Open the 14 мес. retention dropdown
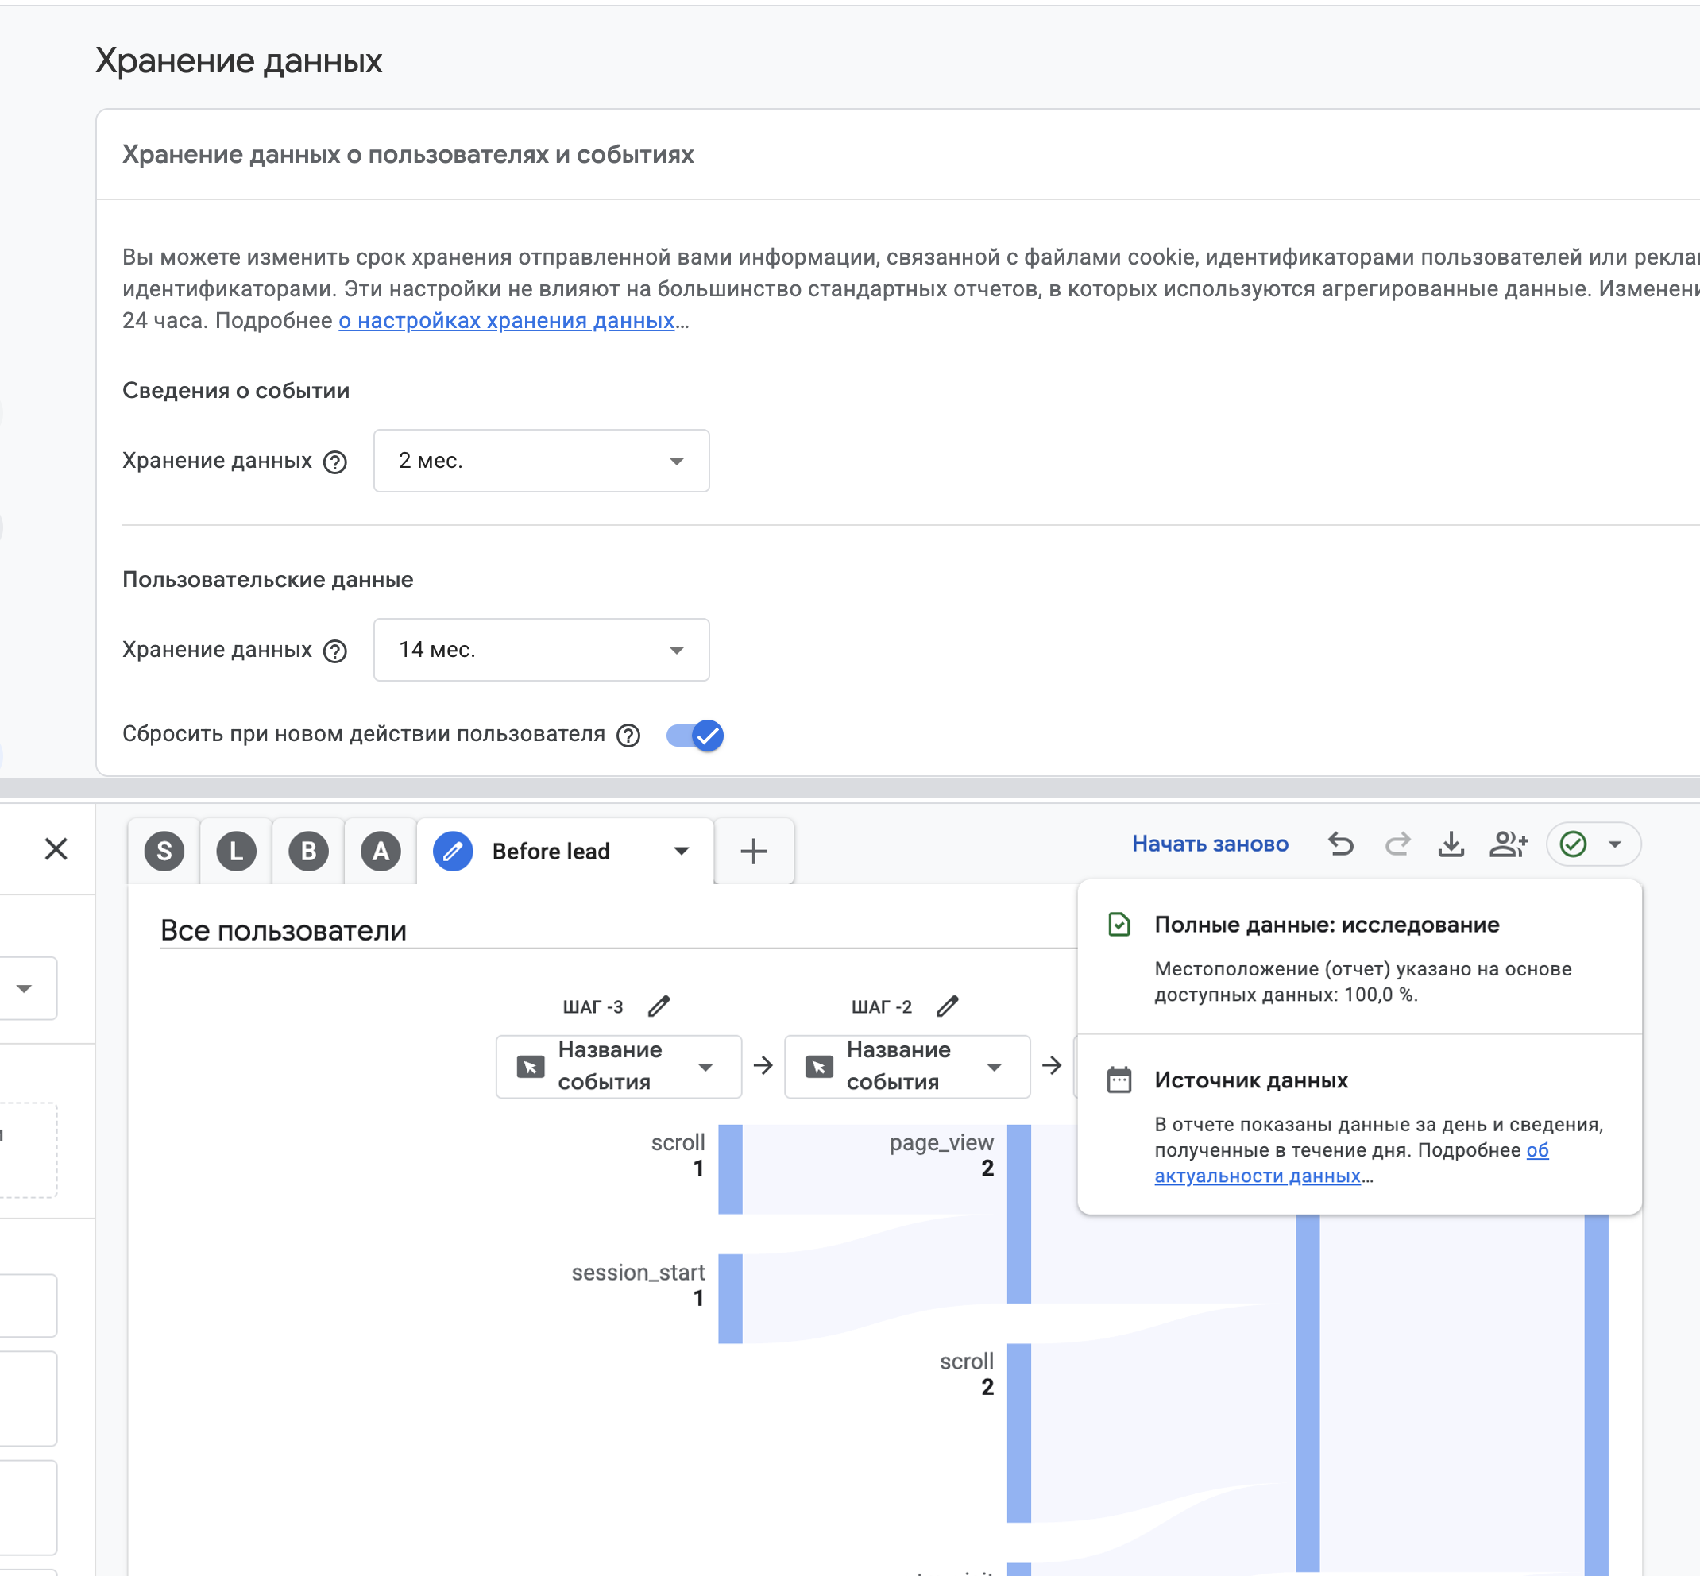The width and height of the screenshot is (1700, 1576). coord(542,650)
